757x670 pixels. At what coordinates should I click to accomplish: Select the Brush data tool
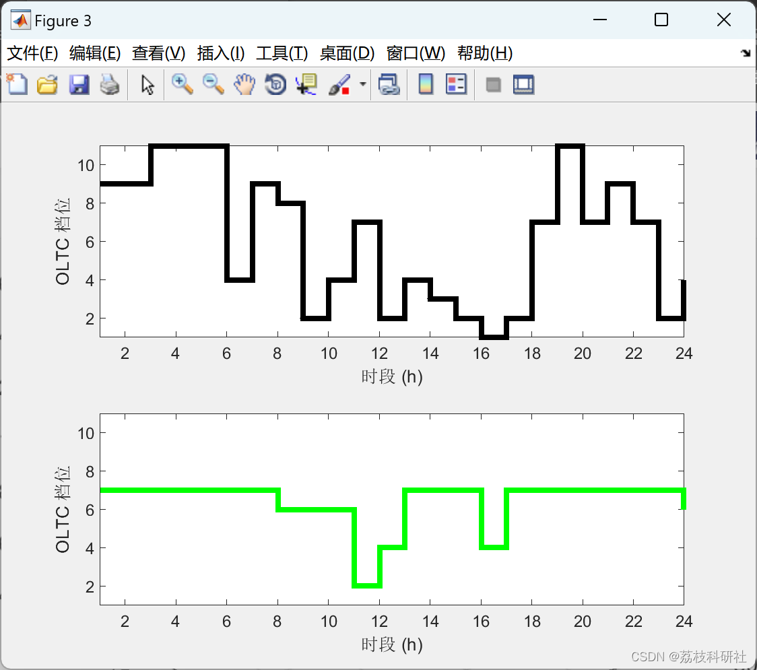point(339,84)
